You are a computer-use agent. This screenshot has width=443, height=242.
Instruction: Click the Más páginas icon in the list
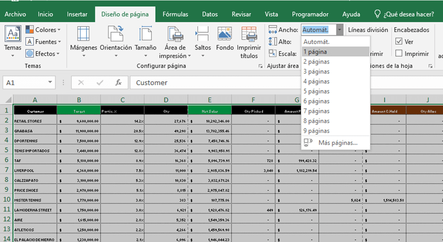pyautogui.click(x=308, y=142)
